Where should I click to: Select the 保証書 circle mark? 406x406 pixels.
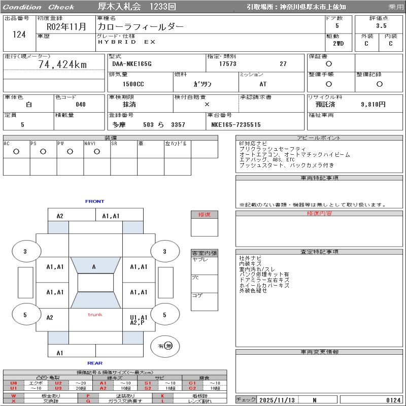click(x=329, y=64)
